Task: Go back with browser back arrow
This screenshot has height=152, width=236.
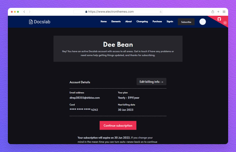Action: pos(24,12)
